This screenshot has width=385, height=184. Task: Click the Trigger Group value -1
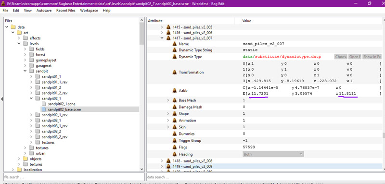(x=245, y=141)
